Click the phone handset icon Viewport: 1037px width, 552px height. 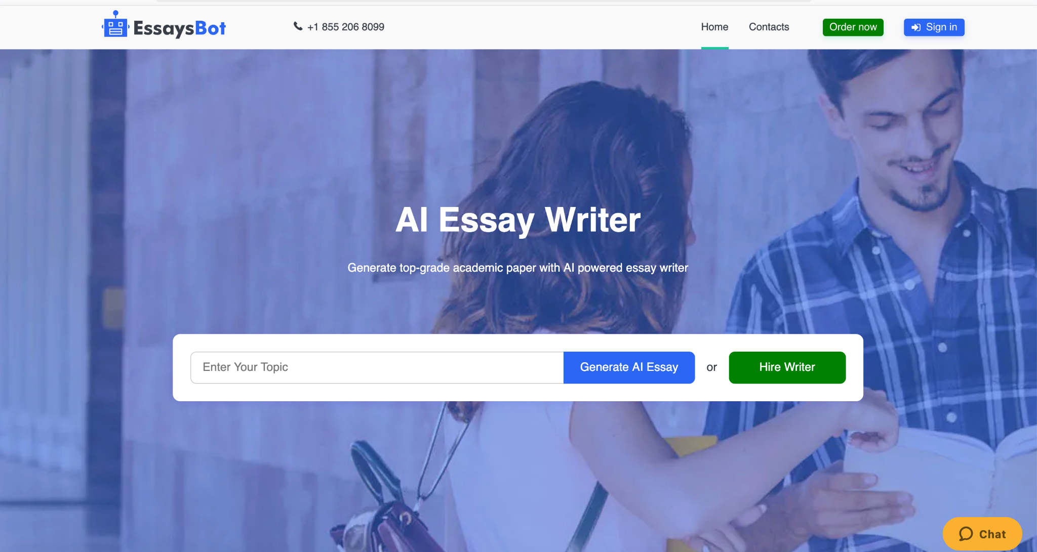pos(298,26)
